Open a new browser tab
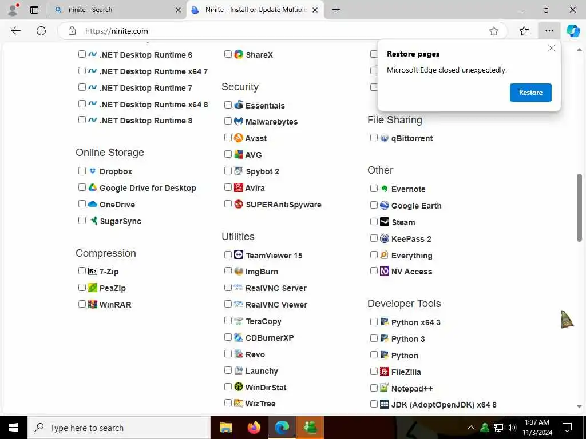 pyautogui.click(x=336, y=10)
